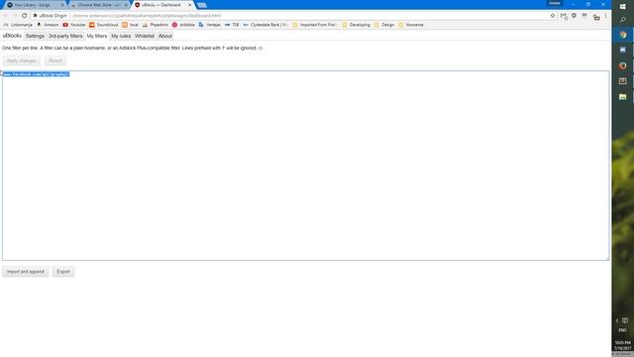Open the local bookmark

coord(130,25)
